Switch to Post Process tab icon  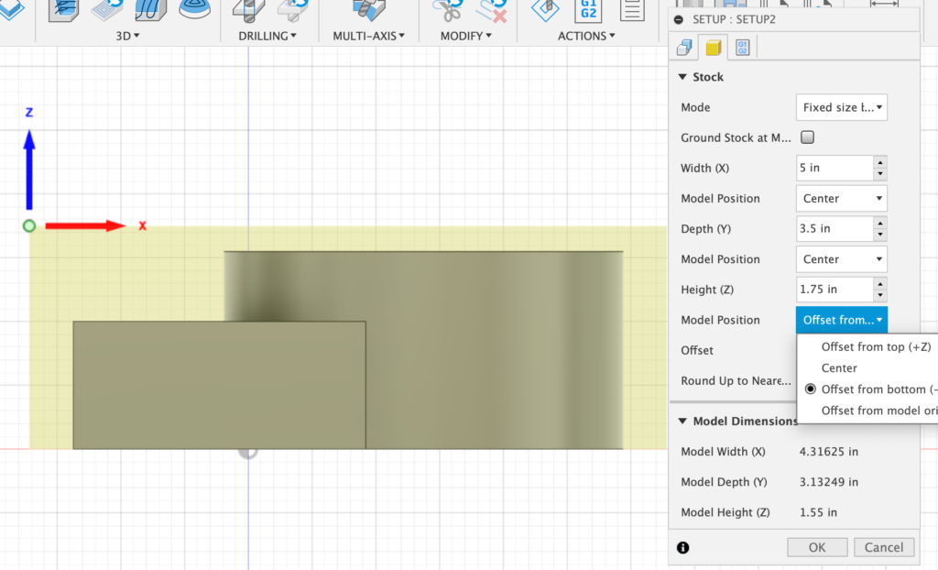point(742,48)
